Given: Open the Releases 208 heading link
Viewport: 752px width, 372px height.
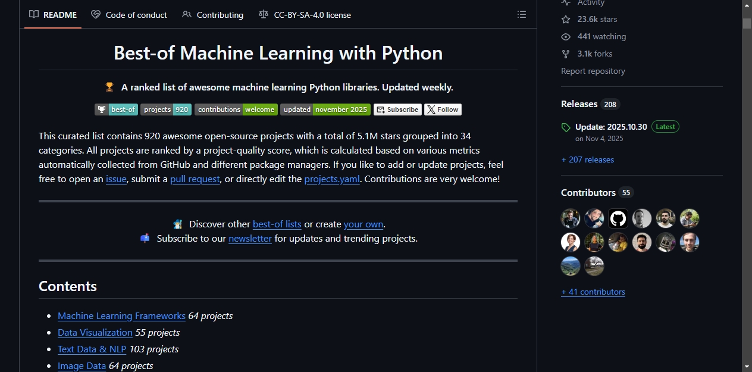Looking at the screenshot, I should click(590, 104).
